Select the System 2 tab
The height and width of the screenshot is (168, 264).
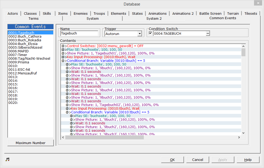154,19
